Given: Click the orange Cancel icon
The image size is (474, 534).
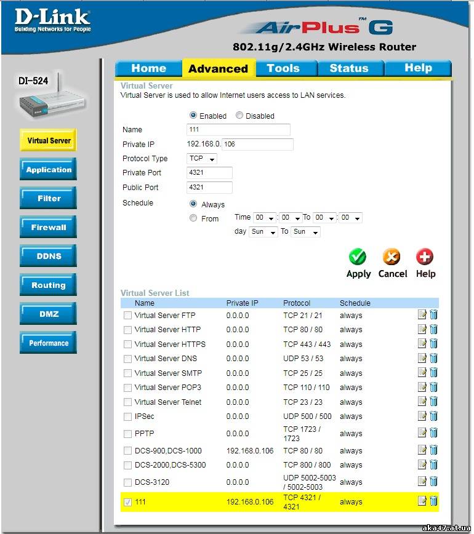Looking at the screenshot, I should pos(392,257).
